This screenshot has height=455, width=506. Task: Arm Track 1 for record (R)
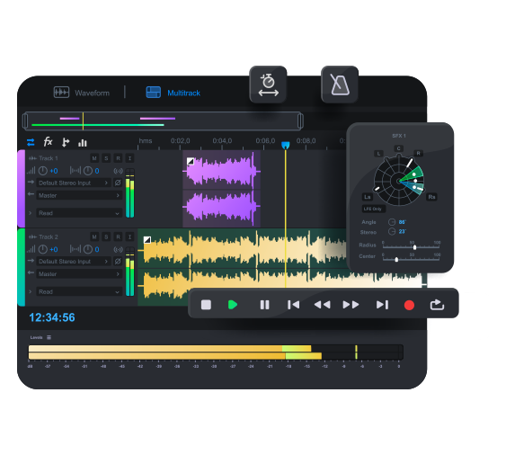click(x=118, y=158)
